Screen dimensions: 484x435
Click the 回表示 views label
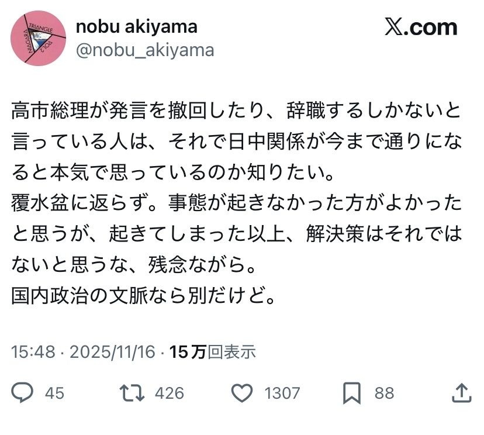point(232,351)
